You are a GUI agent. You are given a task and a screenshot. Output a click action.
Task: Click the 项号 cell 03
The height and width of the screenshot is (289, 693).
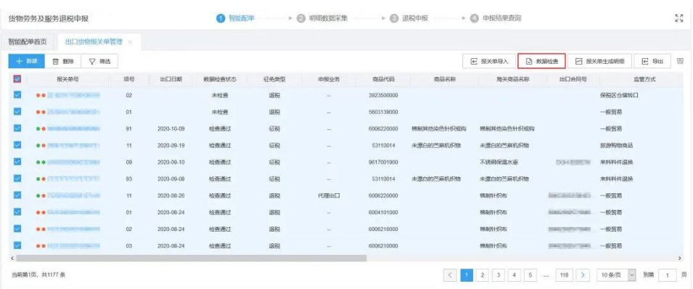128,245
